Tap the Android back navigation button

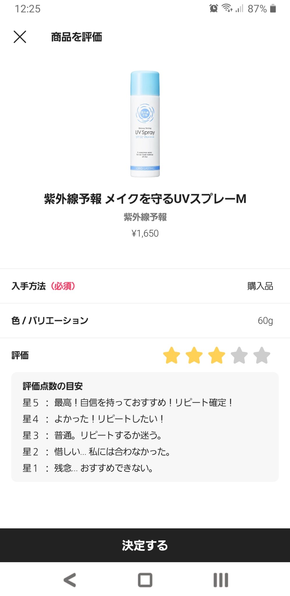(x=70, y=580)
